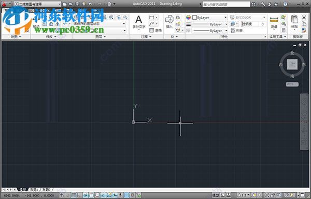Click the Favorites star icon
This screenshot has width=311, height=199.
coord(276,4)
